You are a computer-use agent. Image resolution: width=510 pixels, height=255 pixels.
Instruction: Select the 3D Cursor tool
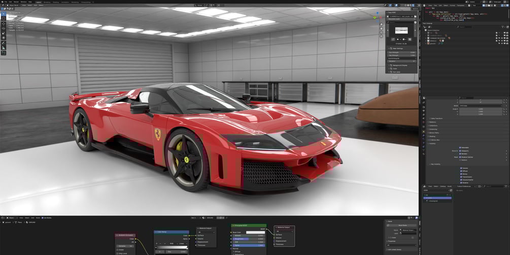4,19
